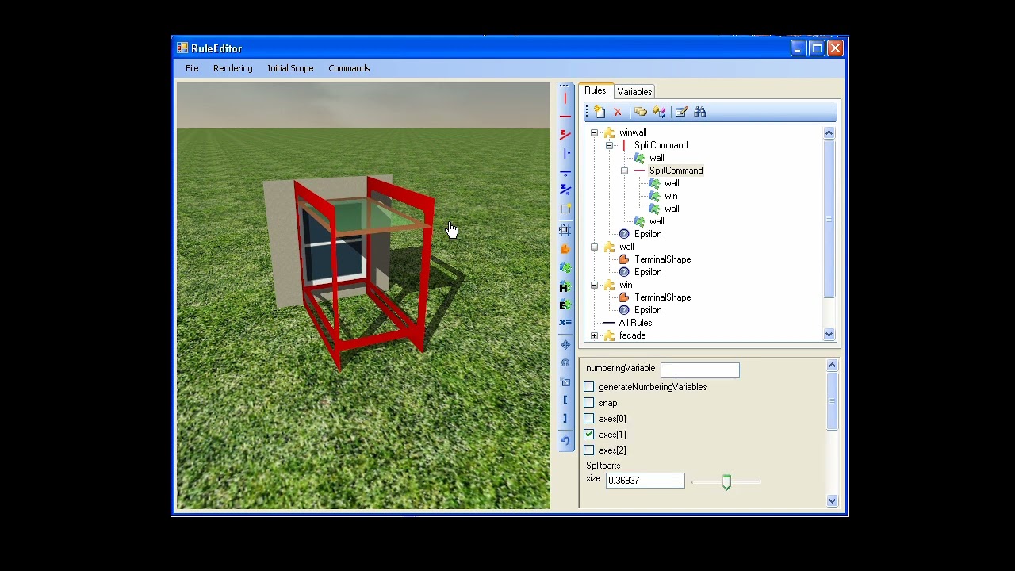The height and width of the screenshot is (571, 1015).
Task: Collapse the winwall rule node
Action: point(594,132)
